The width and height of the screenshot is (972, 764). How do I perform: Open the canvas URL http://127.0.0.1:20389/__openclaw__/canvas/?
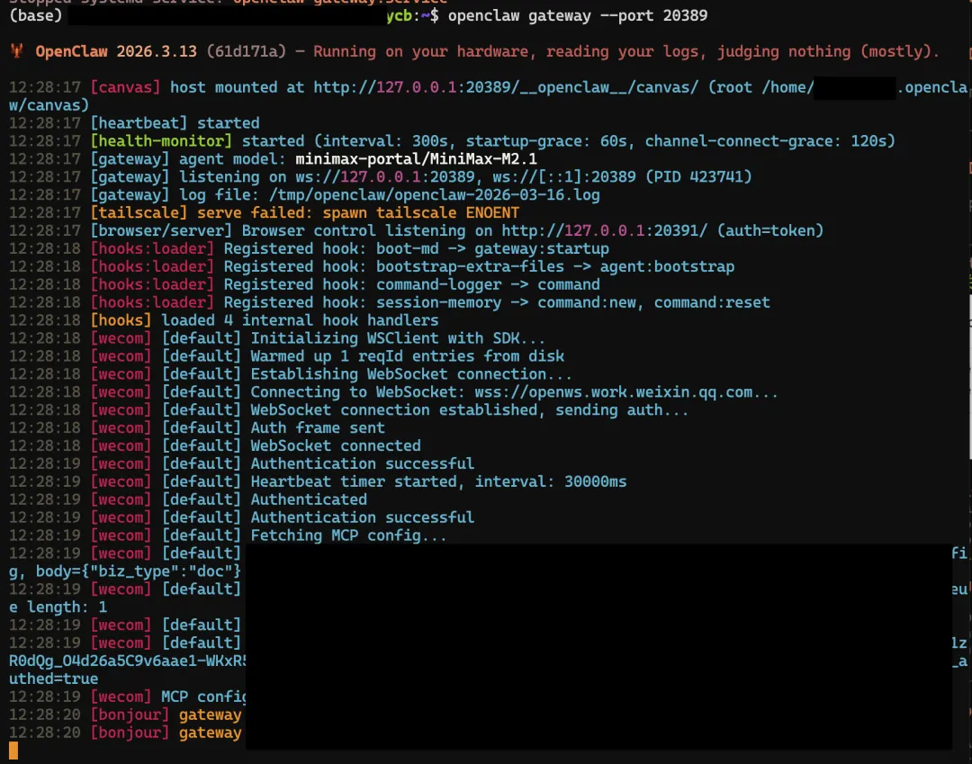(505, 87)
